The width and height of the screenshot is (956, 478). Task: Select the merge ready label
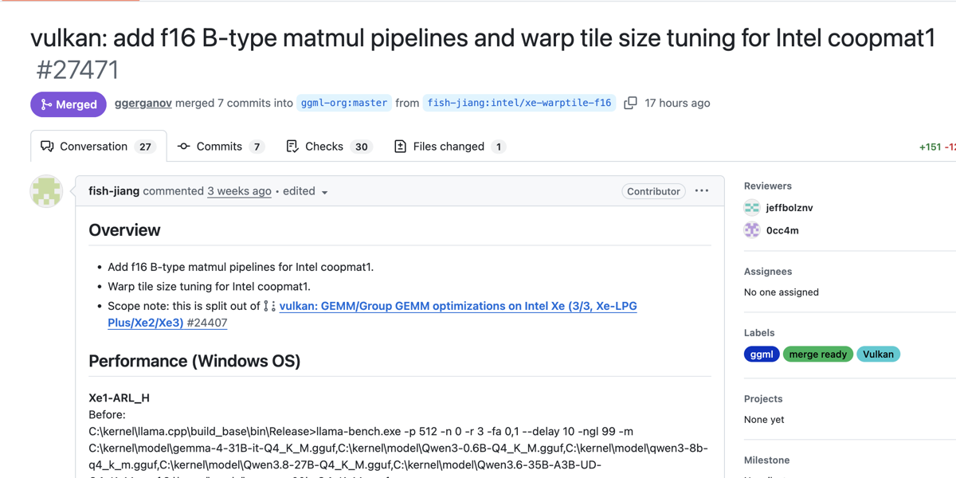[x=818, y=355]
